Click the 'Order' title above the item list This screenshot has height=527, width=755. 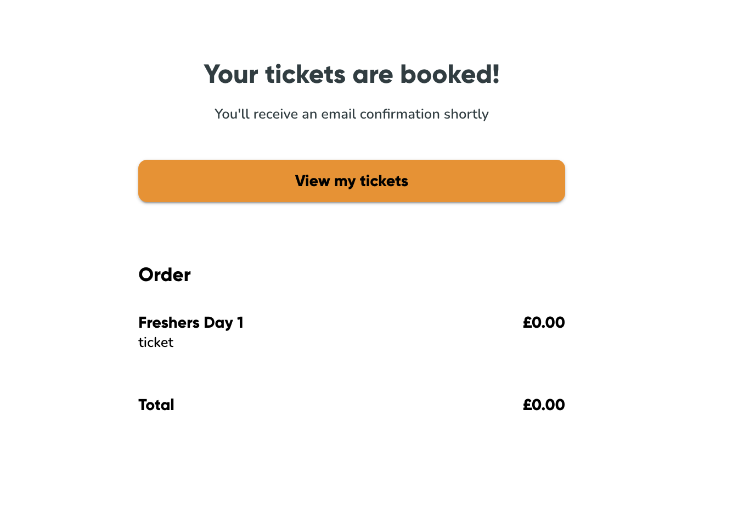(x=165, y=274)
